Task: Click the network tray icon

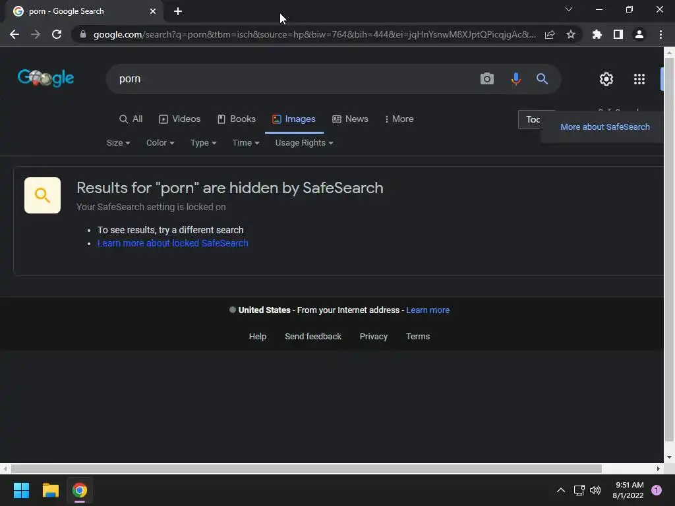Action: coord(579,490)
